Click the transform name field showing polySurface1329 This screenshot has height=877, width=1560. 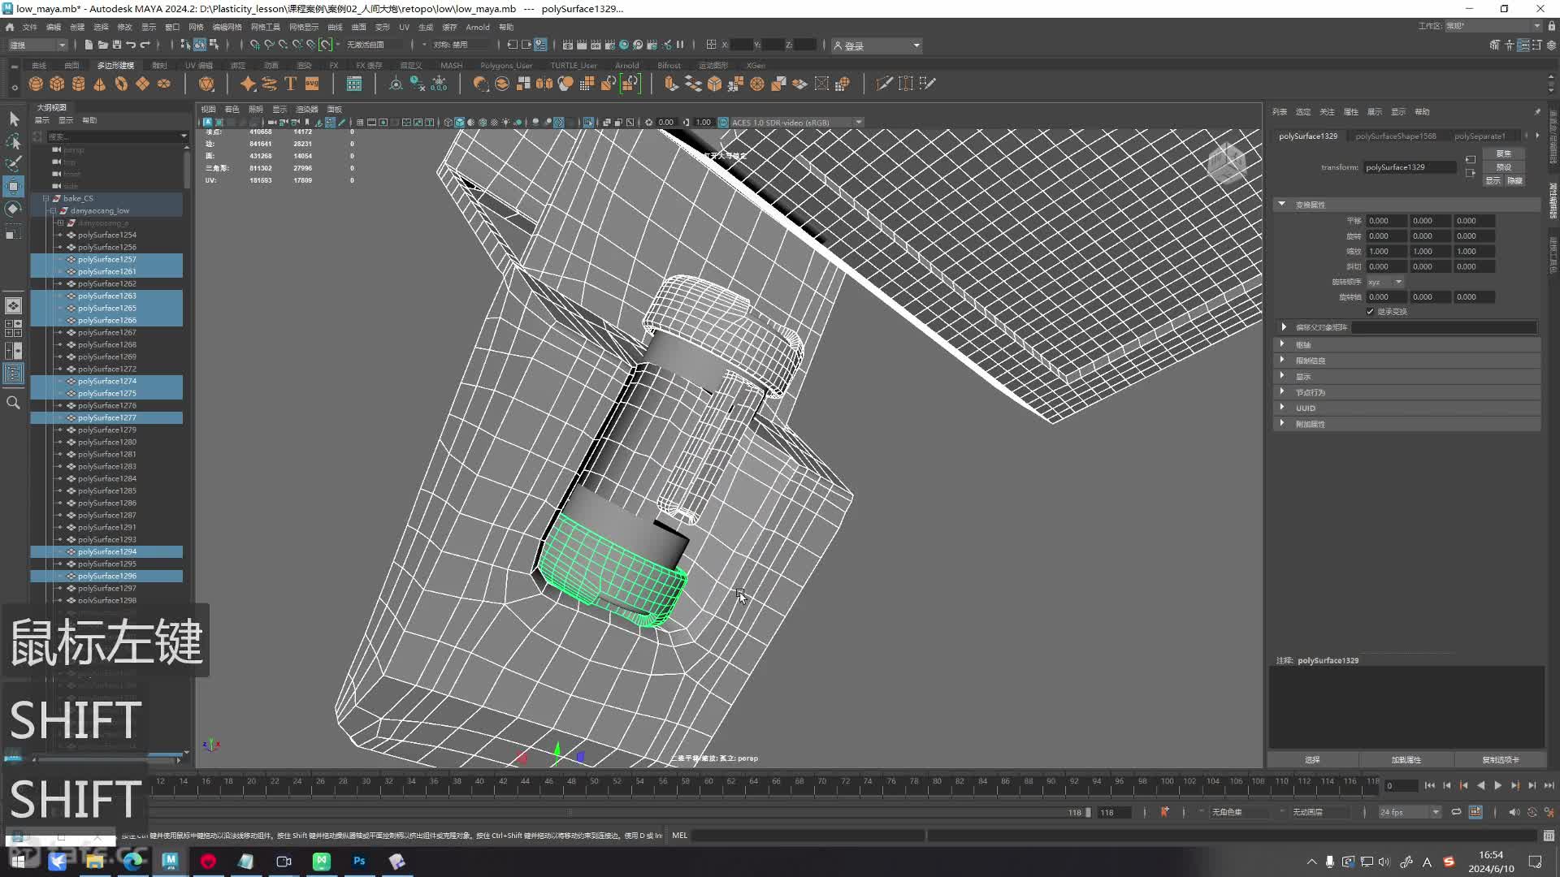click(x=1410, y=167)
